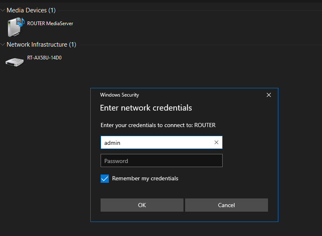Click the Windows Security title text

[120, 95]
